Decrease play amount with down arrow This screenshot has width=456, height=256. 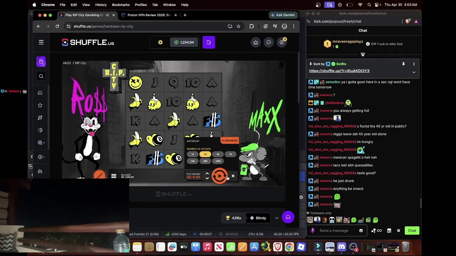coord(207,178)
